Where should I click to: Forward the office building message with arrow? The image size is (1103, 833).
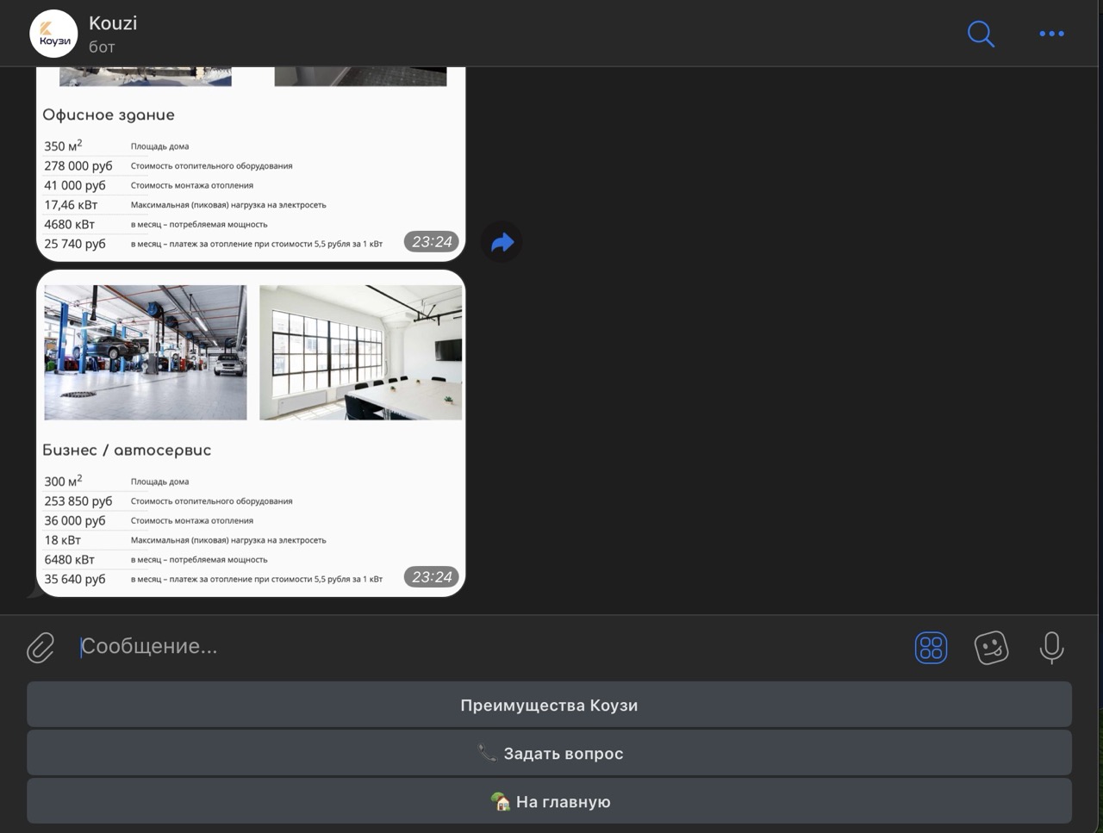point(502,242)
